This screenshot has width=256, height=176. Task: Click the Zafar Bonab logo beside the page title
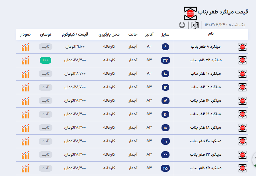coord(191,13)
